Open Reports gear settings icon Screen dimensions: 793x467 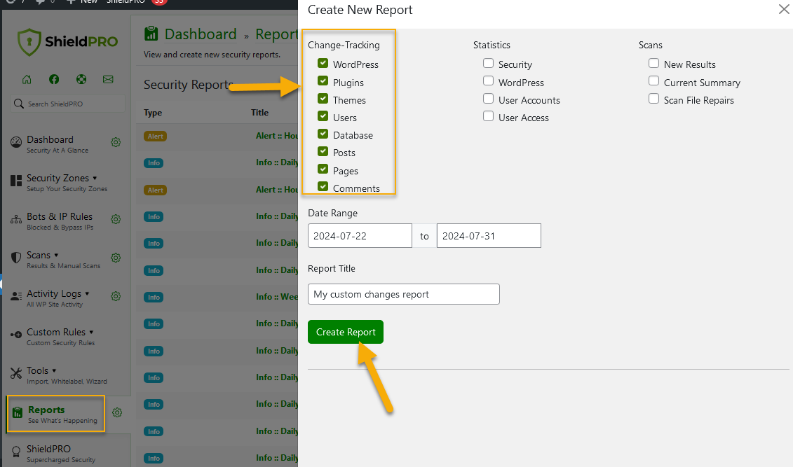tap(117, 412)
